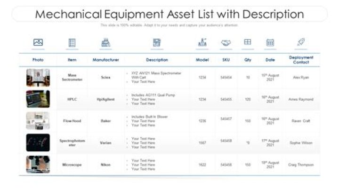The image size is (339, 190).
Task: Click the Deployment Contact column header
Action: pos(301,60)
